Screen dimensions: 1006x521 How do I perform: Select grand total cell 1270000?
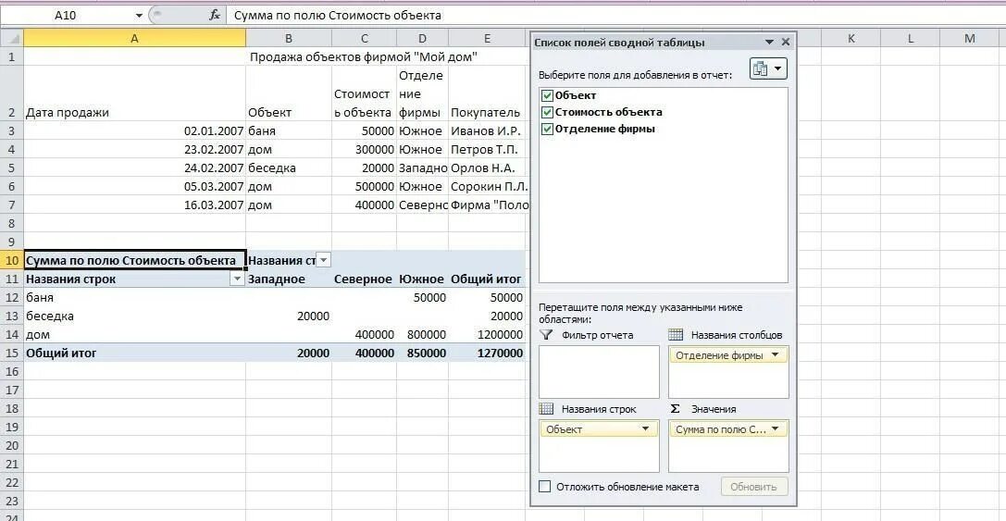point(487,353)
